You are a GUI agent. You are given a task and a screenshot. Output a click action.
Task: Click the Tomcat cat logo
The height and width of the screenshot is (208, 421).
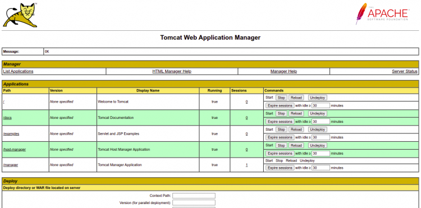(20, 15)
